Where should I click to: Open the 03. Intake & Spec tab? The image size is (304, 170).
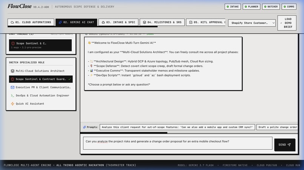(x=118, y=22)
